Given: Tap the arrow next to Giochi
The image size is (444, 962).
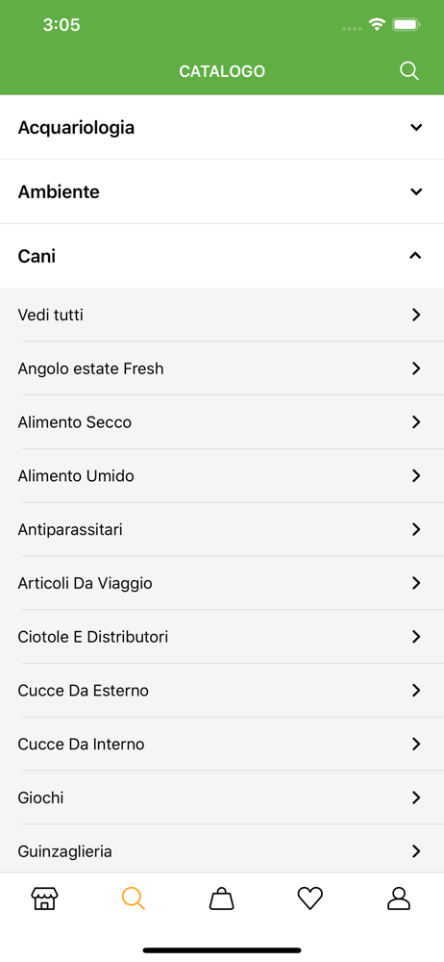Looking at the screenshot, I should [x=416, y=797].
